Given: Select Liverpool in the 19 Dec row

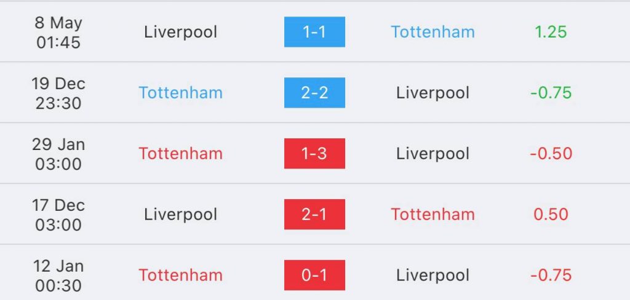Looking at the screenshot, I should coord(433,93).
